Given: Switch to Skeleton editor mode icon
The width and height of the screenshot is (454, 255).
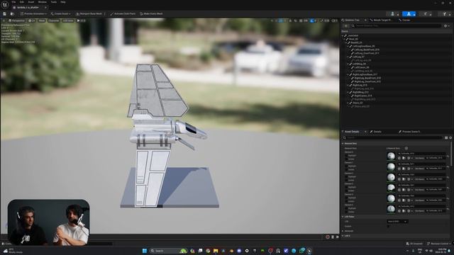Looking at the screenshot, I should [x=392, y=14].
